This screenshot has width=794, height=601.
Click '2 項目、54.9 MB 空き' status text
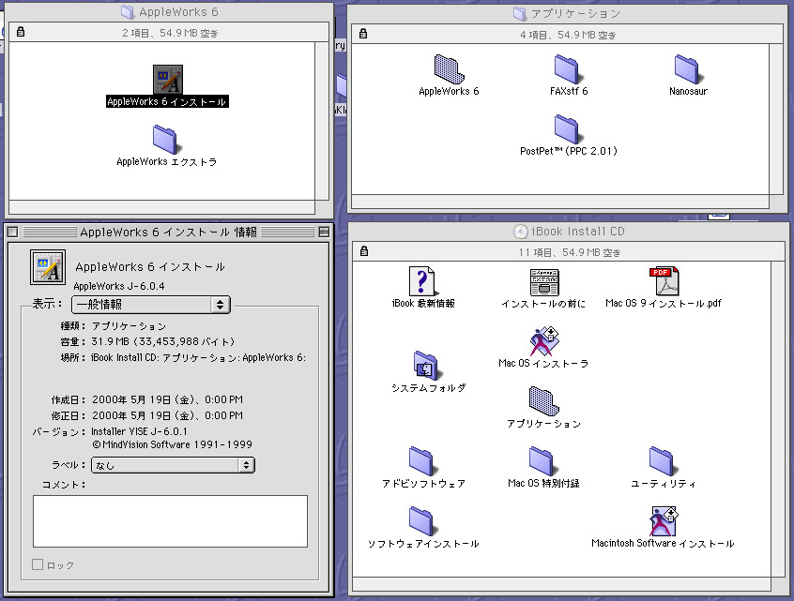coord(170,33)
